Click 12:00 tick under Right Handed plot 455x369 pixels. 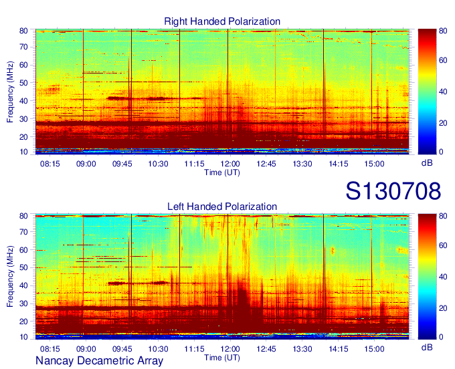pyautogui.click(x=230, y=164)
